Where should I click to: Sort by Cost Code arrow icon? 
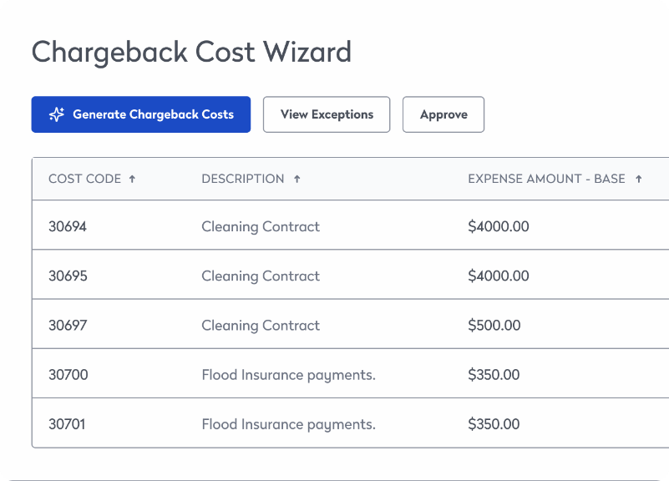click(x=132, y=179)
